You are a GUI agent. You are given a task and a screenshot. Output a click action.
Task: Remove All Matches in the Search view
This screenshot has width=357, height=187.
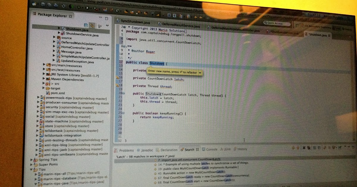(309, 148)
